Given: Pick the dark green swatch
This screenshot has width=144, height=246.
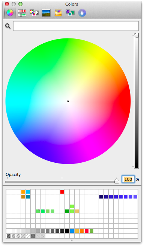Looking at the screenshot, I should pyautogui.click(x=67, y=211).
